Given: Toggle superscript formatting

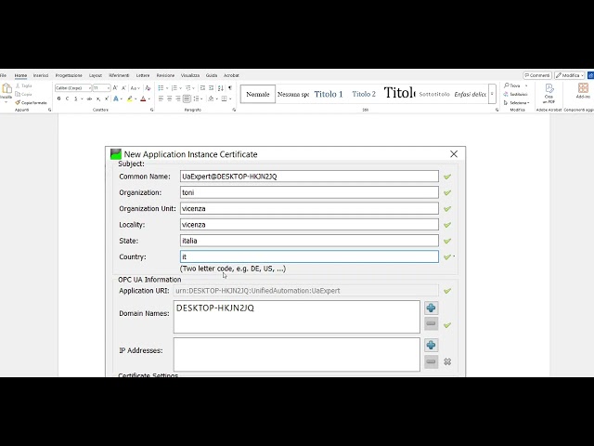Looking at the screenshot, I should (x=107, y=98).
